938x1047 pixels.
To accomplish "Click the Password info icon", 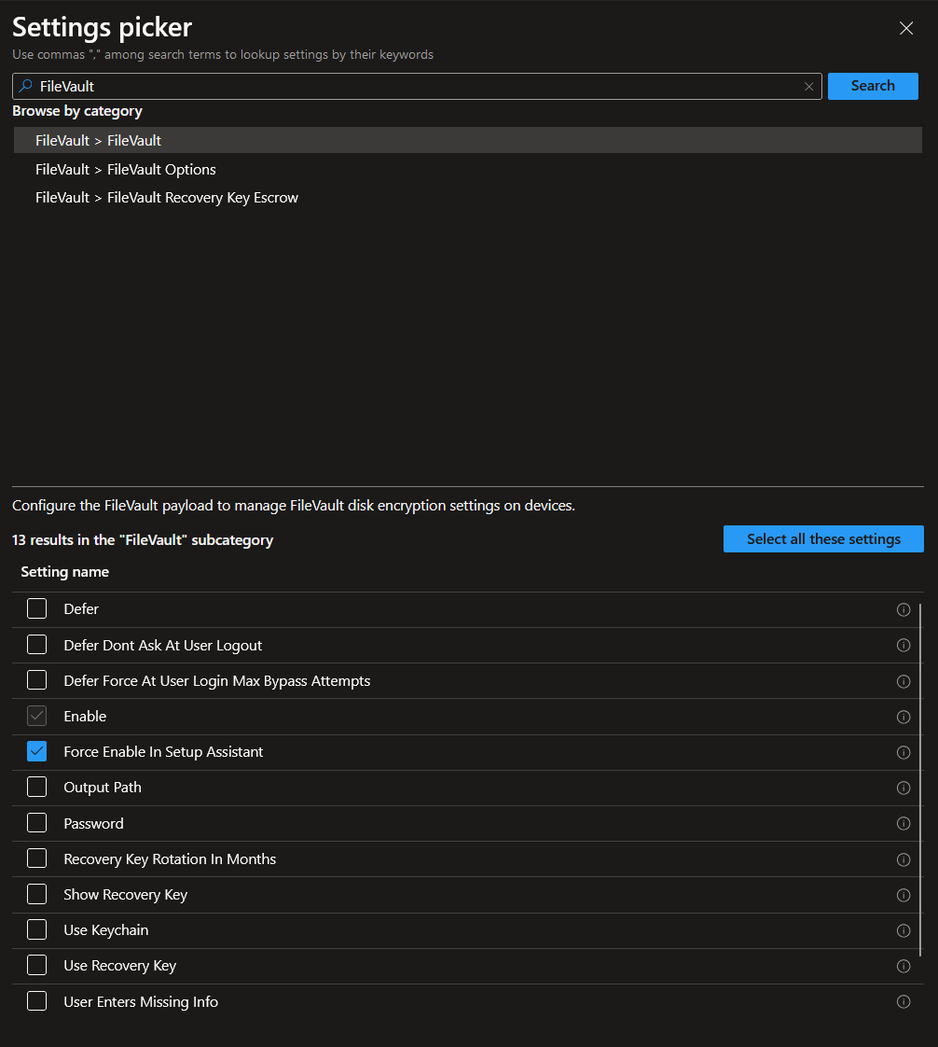I will coord(904,823).
